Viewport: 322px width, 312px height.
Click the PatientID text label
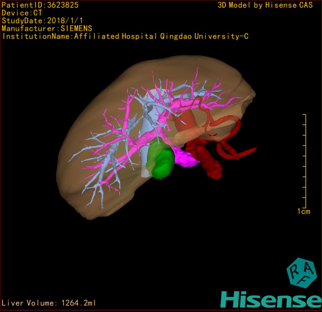coord(40,5)
